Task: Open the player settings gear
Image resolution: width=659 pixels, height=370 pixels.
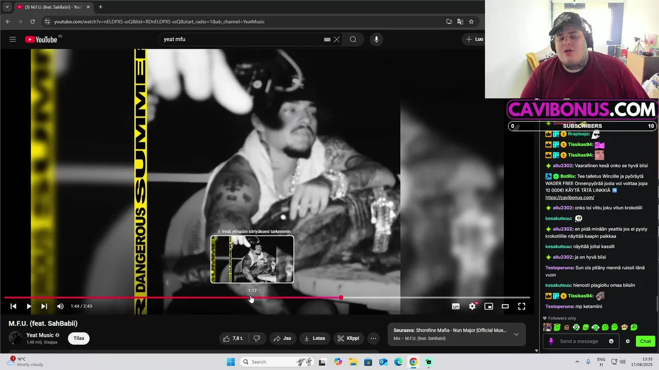Action: 472,306
